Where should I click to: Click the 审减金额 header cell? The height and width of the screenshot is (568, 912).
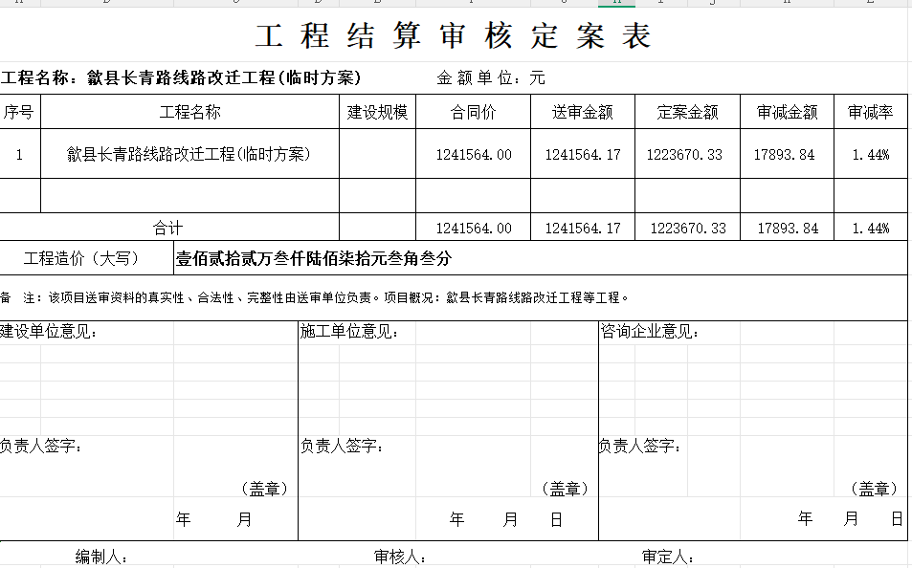coord(787,113)
